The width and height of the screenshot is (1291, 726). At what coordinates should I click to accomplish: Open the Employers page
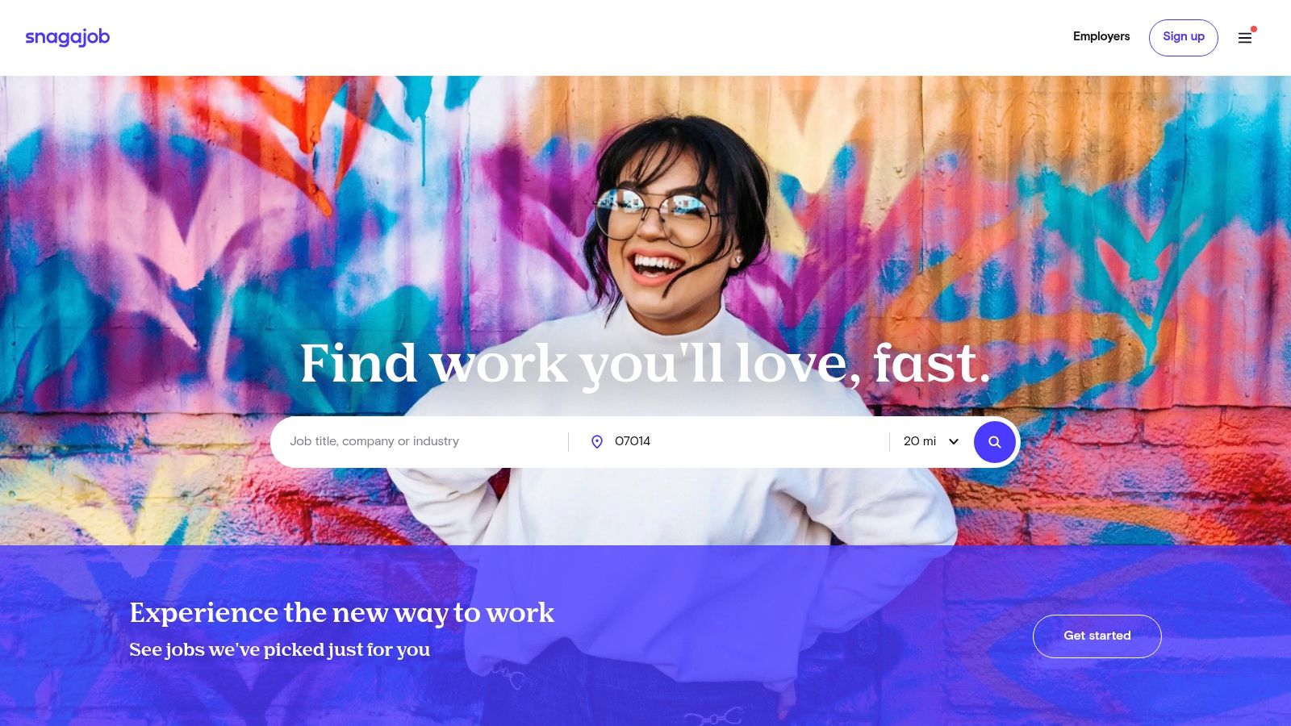click(x=1101, y=36)
